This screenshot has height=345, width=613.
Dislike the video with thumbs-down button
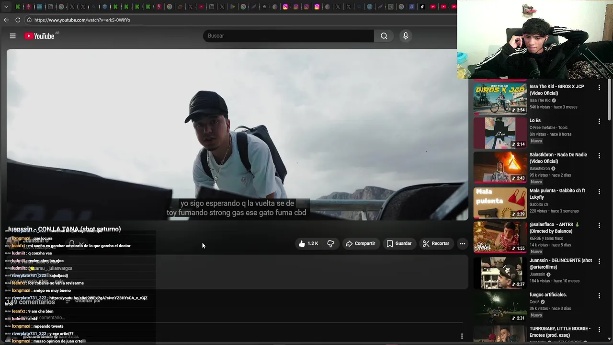(330, 243)
